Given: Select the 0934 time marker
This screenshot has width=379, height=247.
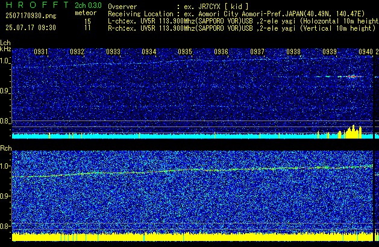Looking at the screenshot, I should (x=149, y=52).
